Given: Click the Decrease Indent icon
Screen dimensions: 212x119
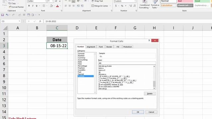Looking at the screenshot, I should (78, 6).
